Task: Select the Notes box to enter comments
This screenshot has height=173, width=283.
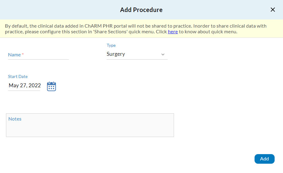Action: click(x=90, y=125)
